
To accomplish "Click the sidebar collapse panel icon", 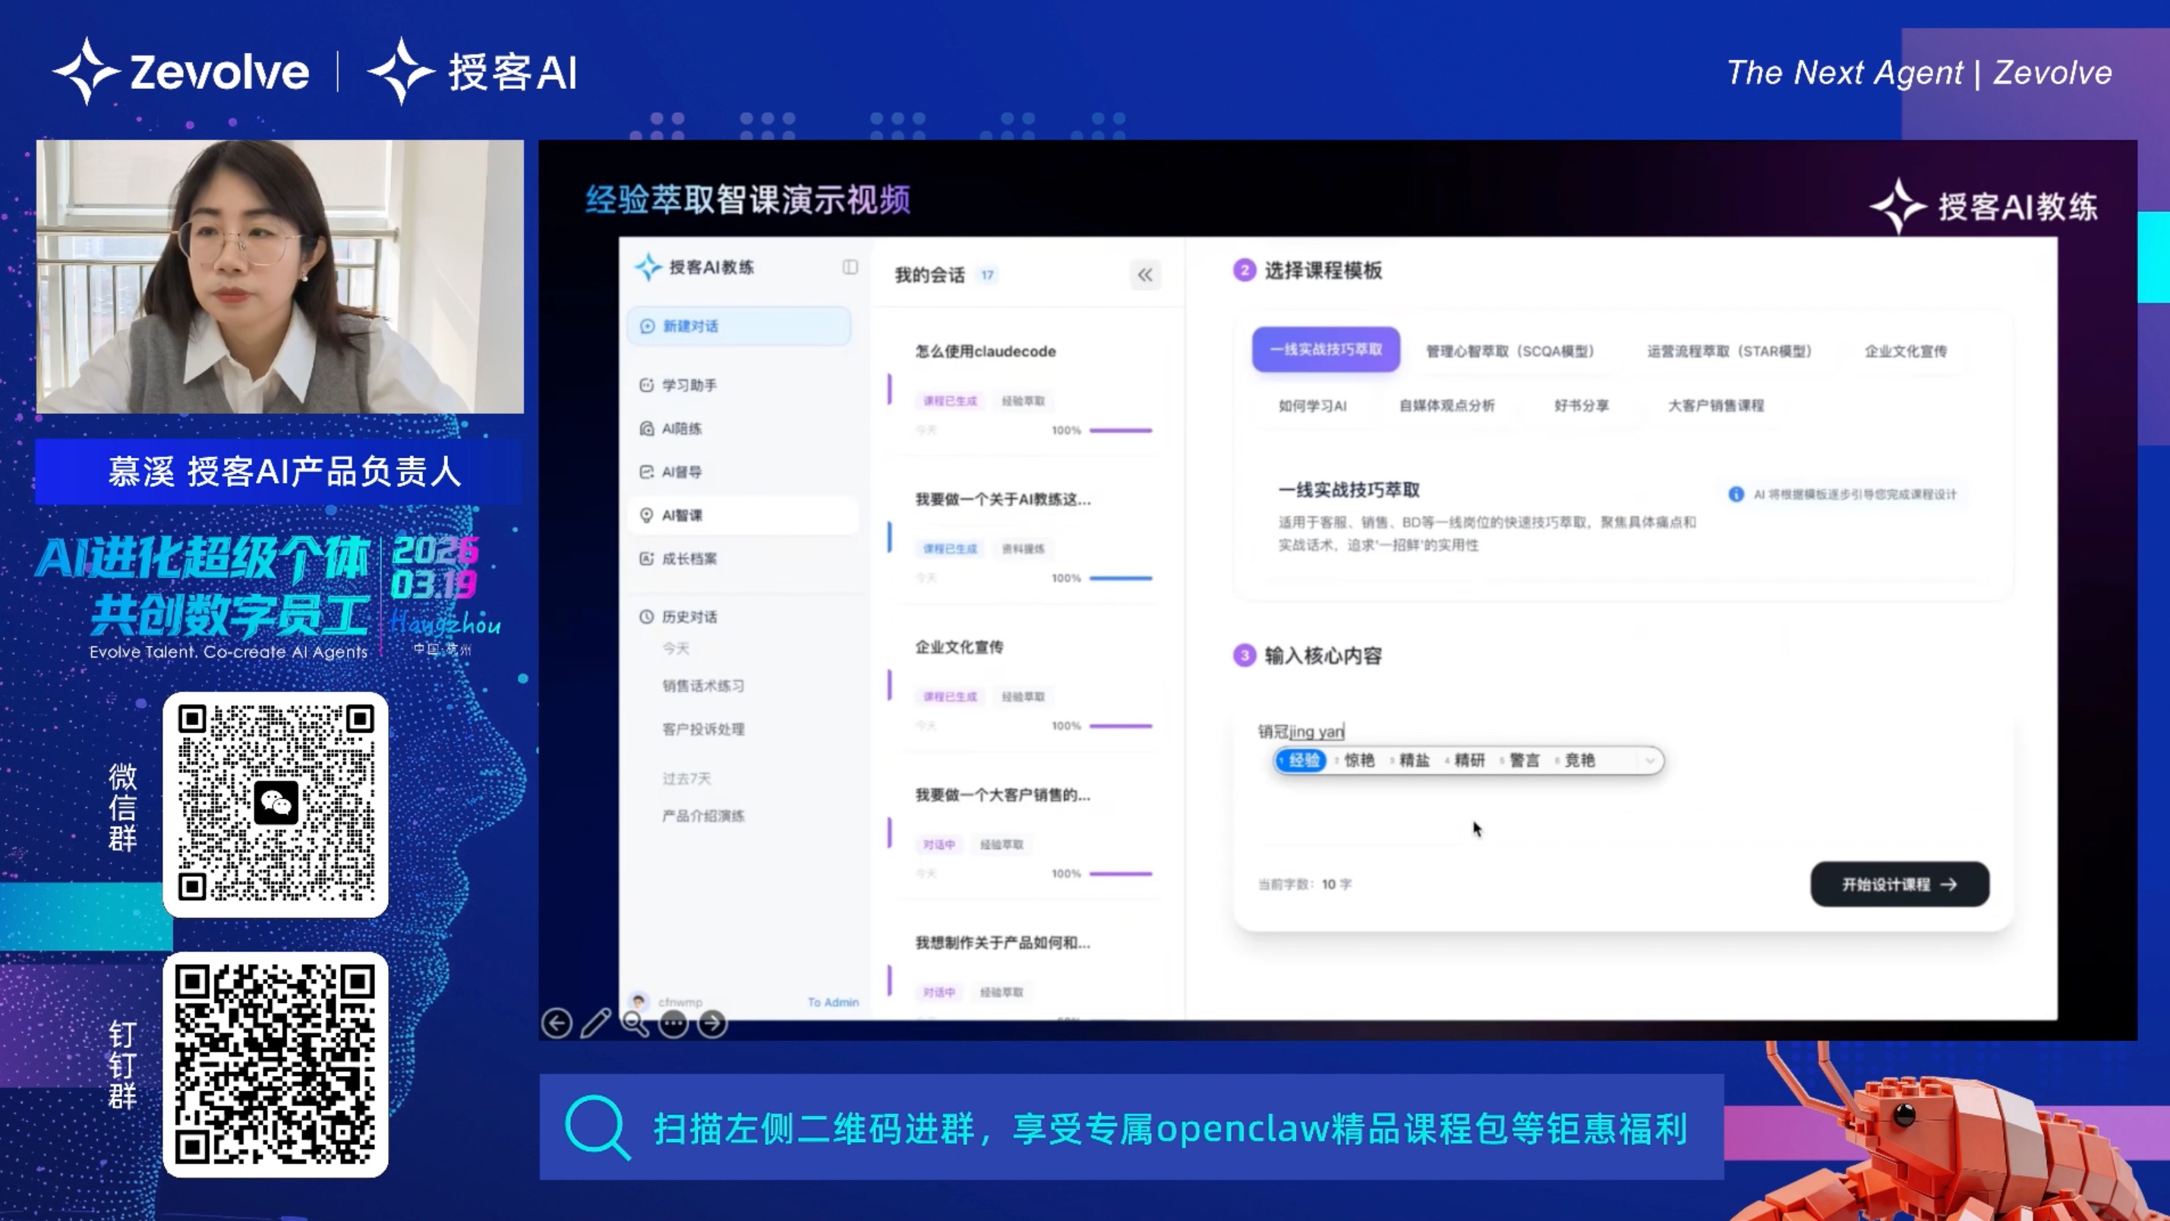I will click(x=849, y=267).
